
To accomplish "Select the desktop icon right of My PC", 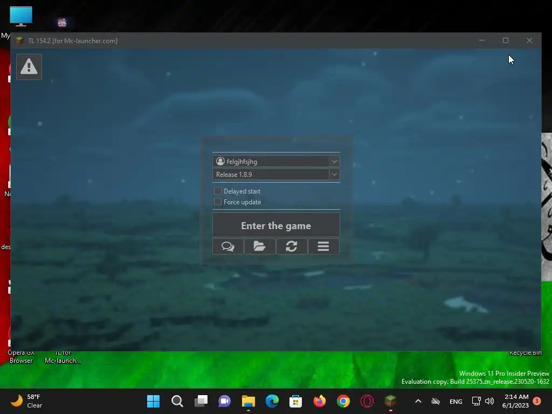I will [x=62, y=23].
